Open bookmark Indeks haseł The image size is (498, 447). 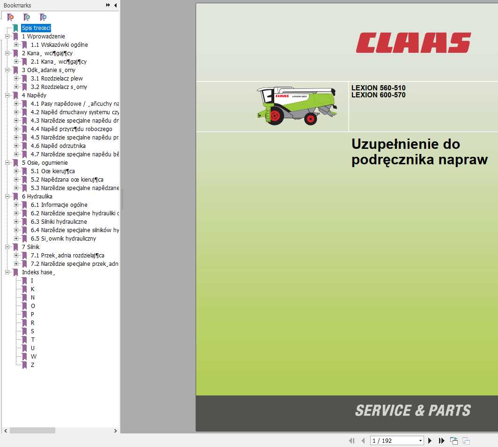38,272
